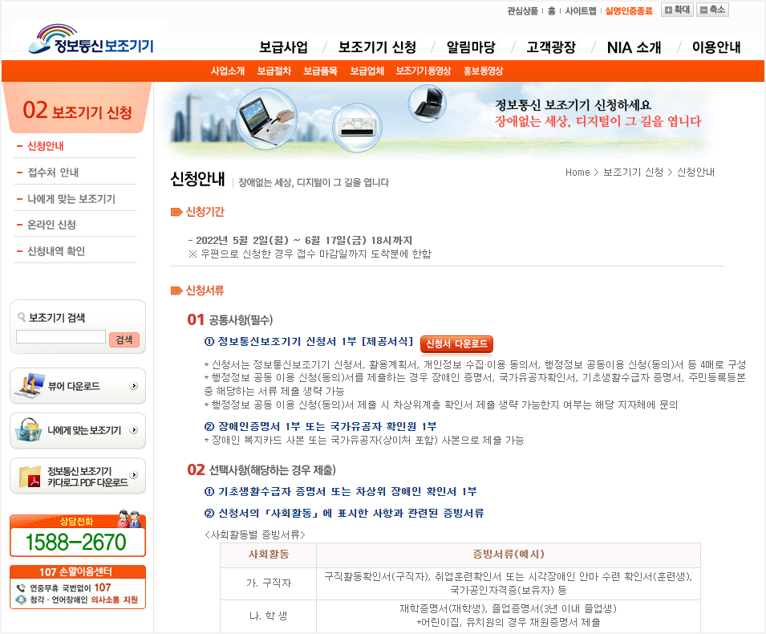Click the '나. 학 생' table cell

(268, 616)
